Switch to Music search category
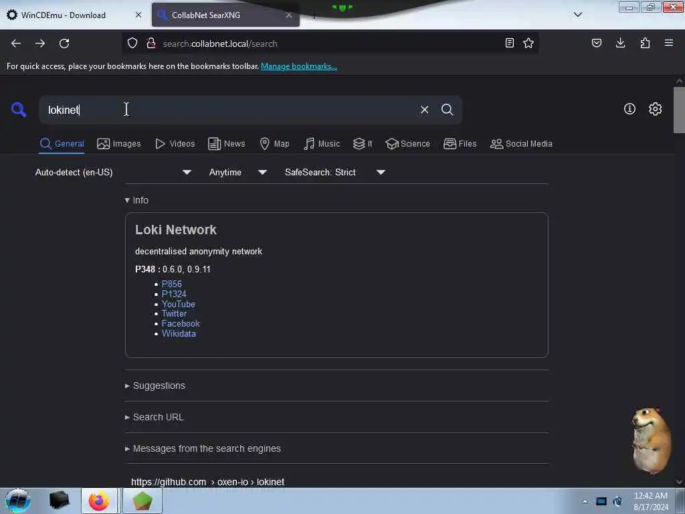Viewport: 685px width, 514px height. click(x=322, y=144)
